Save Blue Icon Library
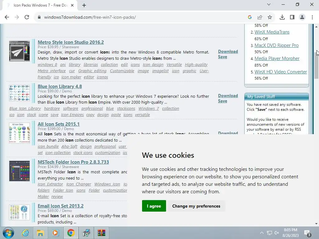 click(x=222, y=101)
